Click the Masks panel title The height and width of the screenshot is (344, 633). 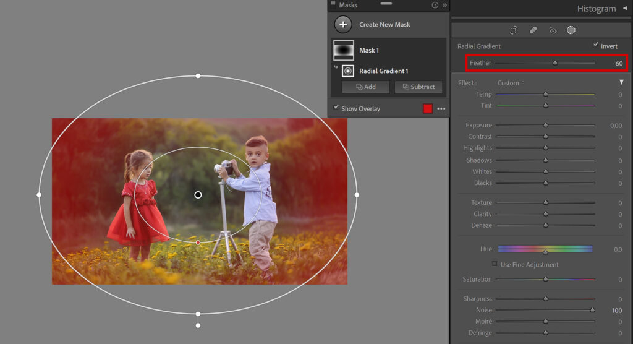click(348, 5)
